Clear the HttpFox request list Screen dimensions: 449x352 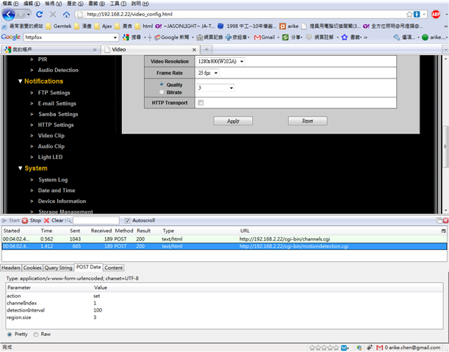[x=54, y=221]
